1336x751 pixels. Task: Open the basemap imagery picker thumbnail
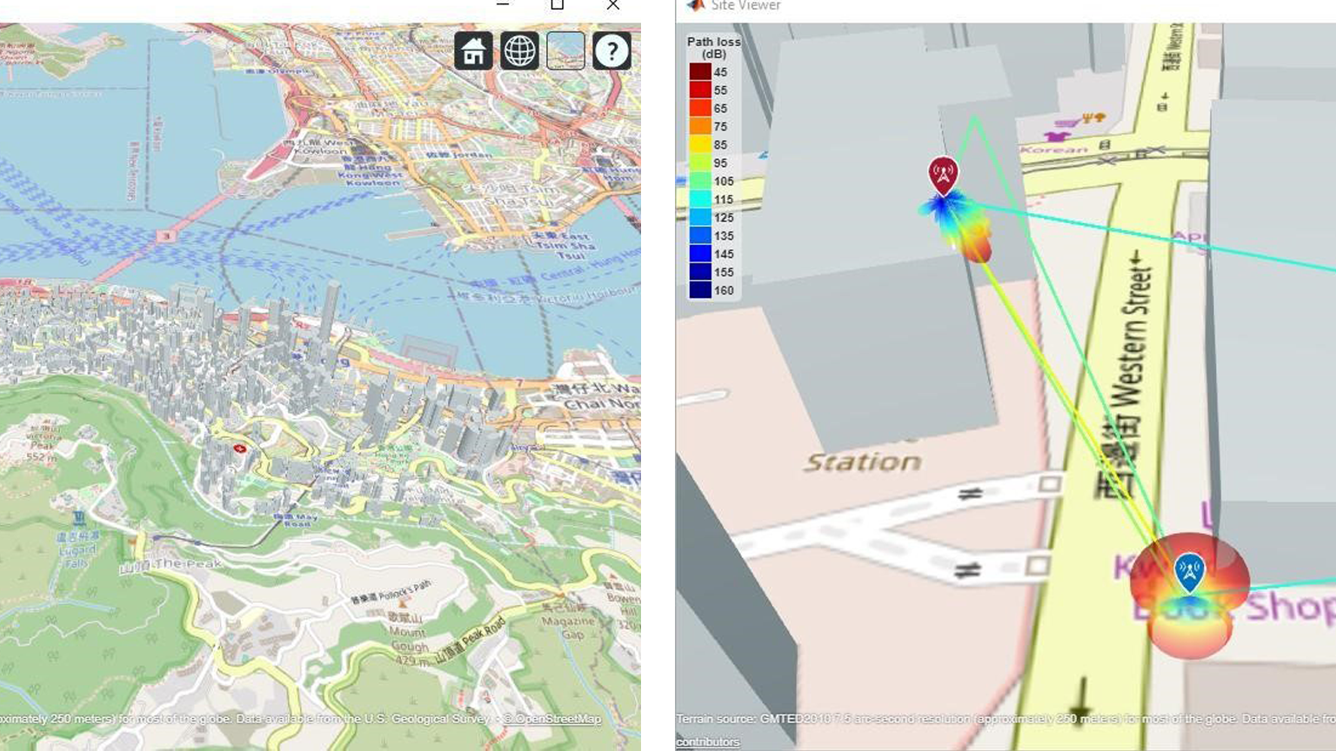coord(565,51)
